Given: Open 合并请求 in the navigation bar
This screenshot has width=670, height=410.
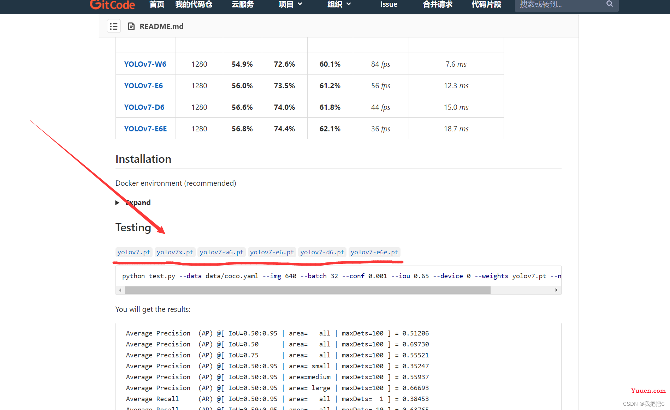Looking at the screenshot, I should pyautogui.click(x=438, y=4).
